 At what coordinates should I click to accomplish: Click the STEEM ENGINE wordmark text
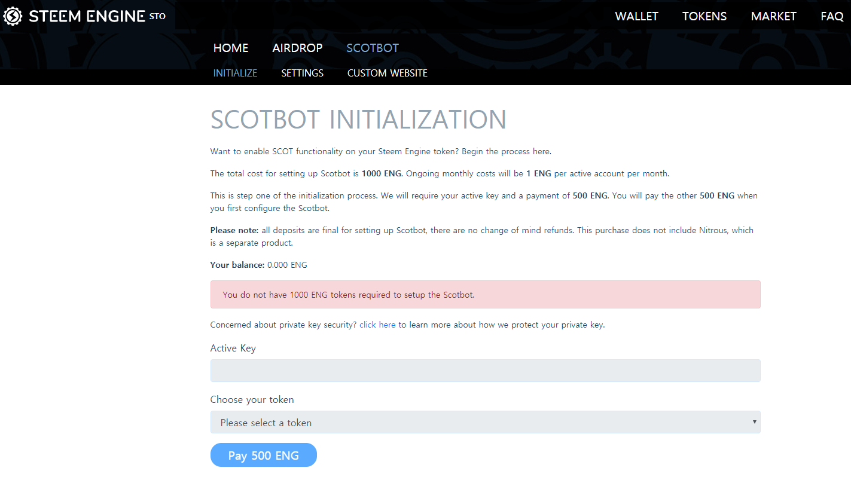point(87,16)
